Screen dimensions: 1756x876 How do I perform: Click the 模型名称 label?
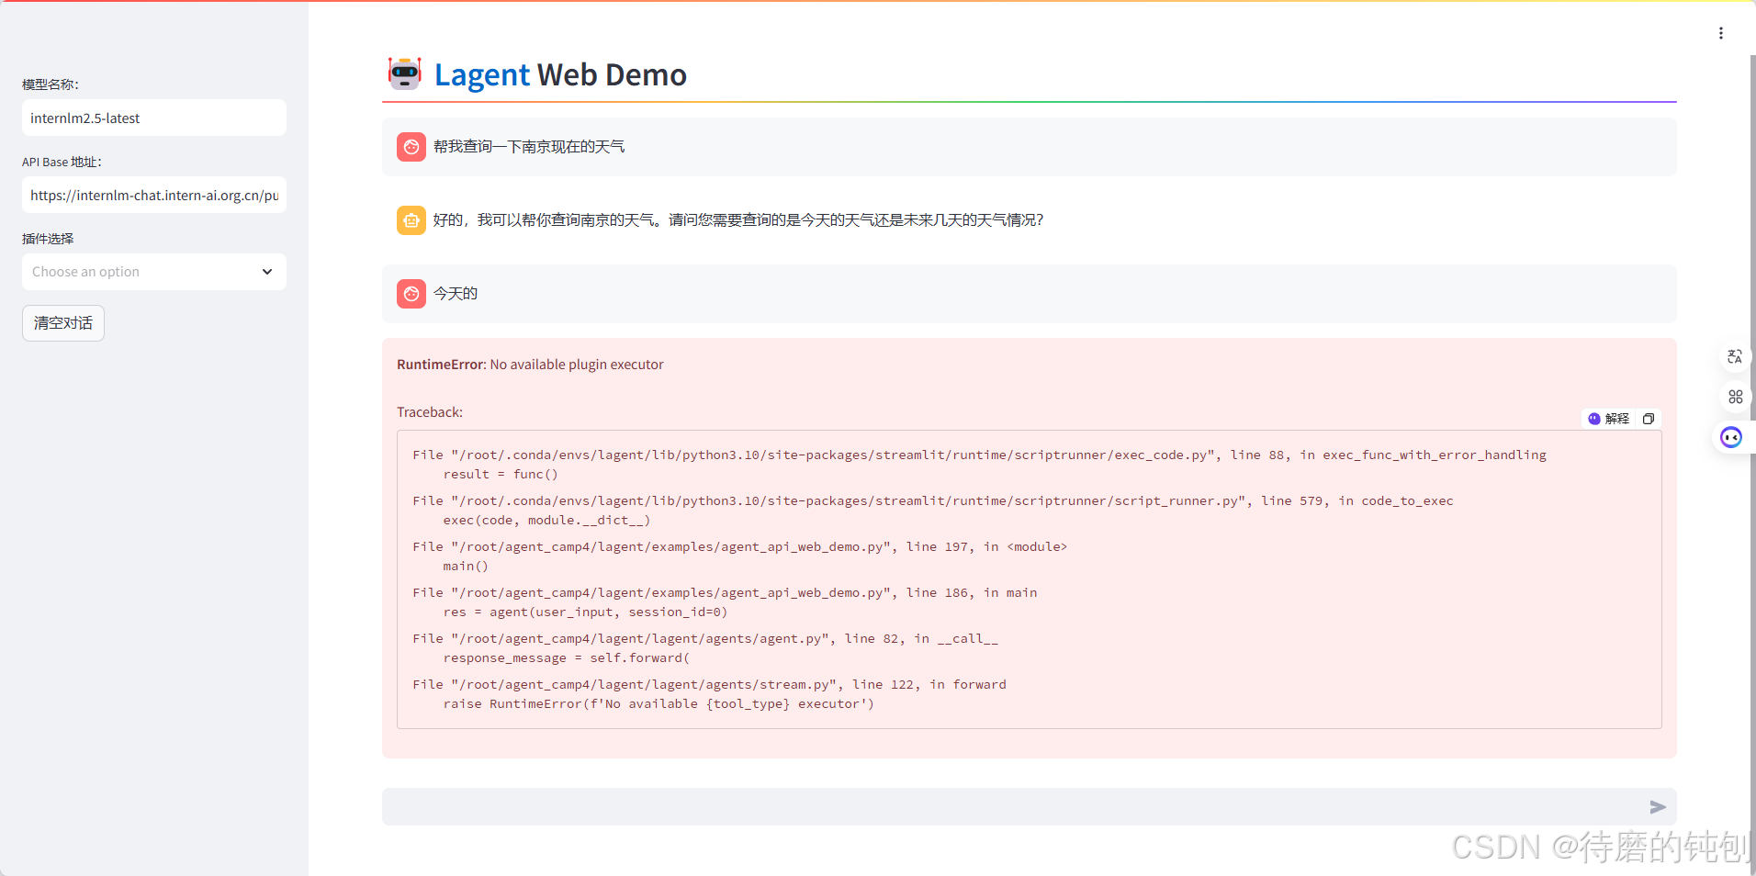coord(51,84)
